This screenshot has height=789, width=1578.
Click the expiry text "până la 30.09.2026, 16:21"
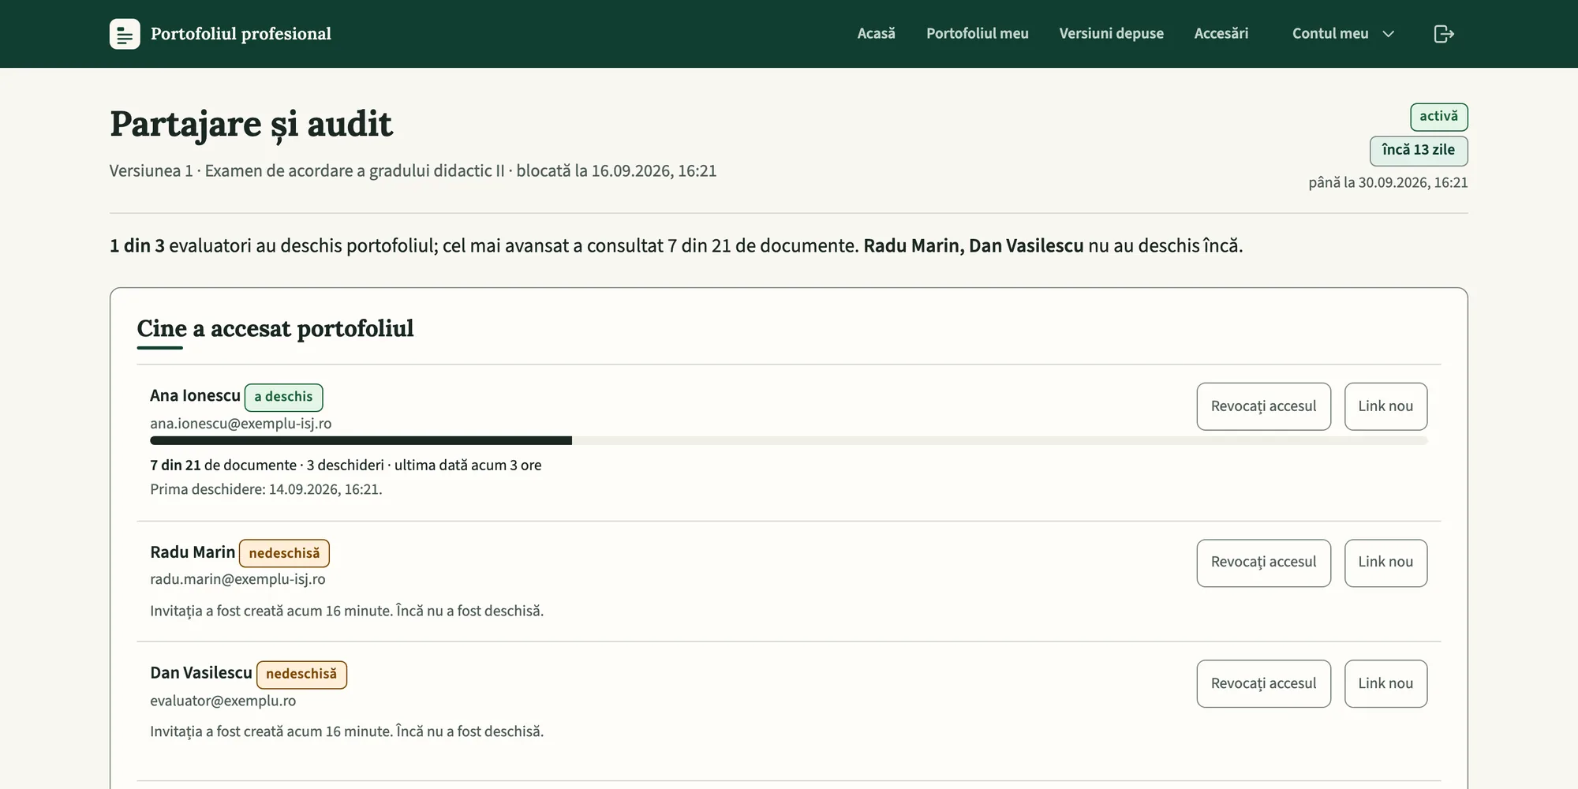coord(1388,182)
